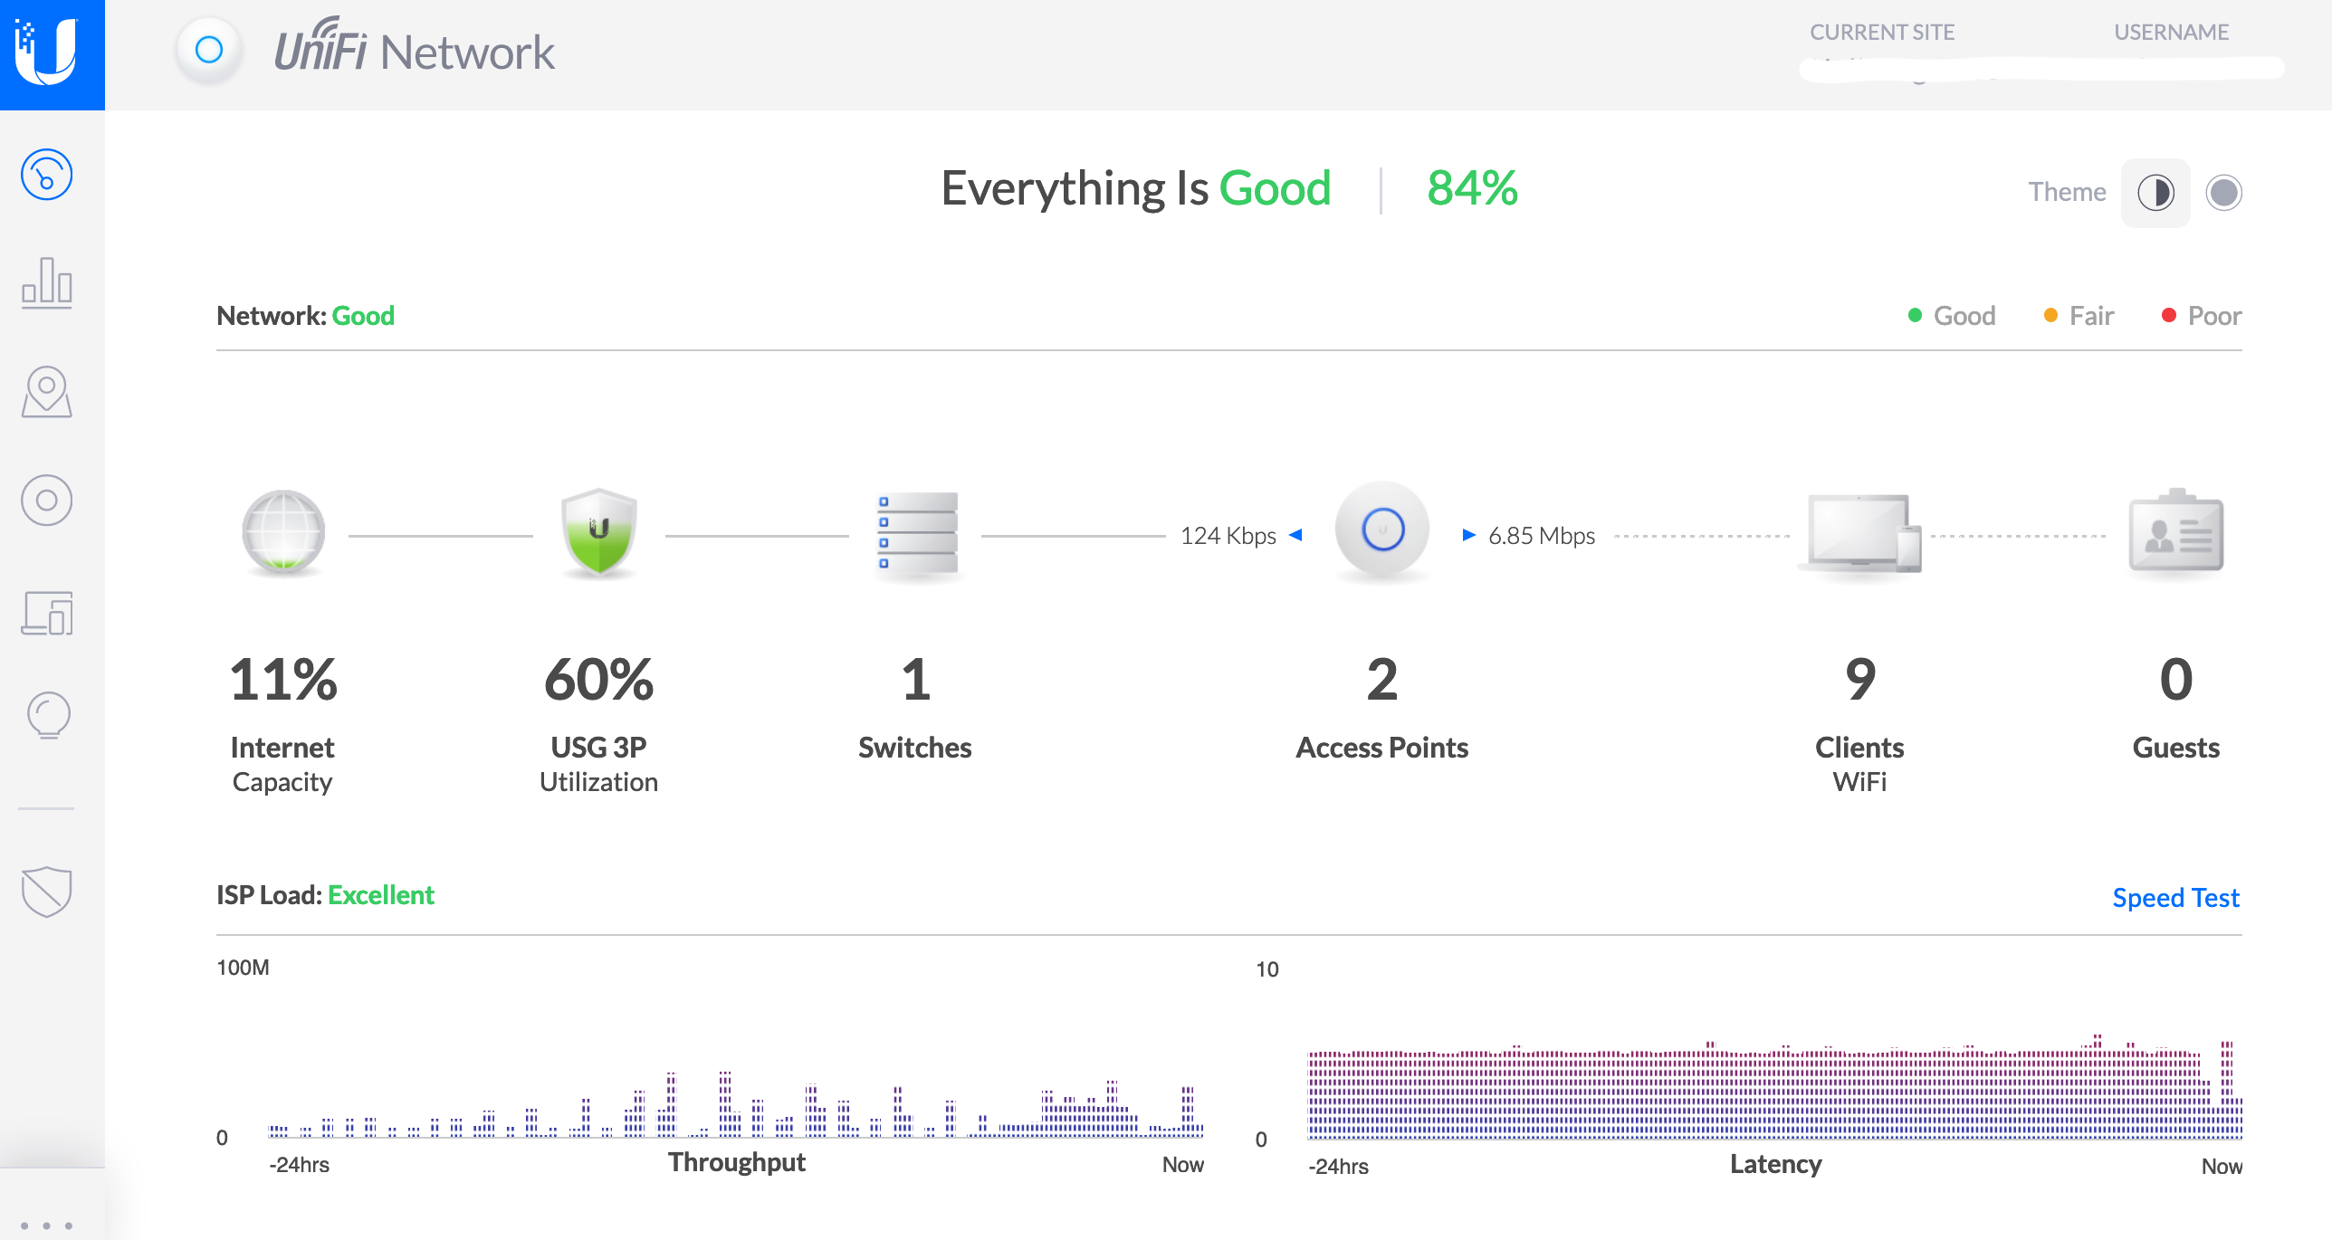Screen dimensions: 2332x1240
Task: Select the USG shield icon
Action: click(x=598, y=534)
